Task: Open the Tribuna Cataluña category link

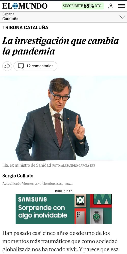Action: 25,27
